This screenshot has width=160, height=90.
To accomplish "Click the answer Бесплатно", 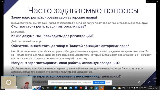I will pyautogui.click(x=18, y=32).
